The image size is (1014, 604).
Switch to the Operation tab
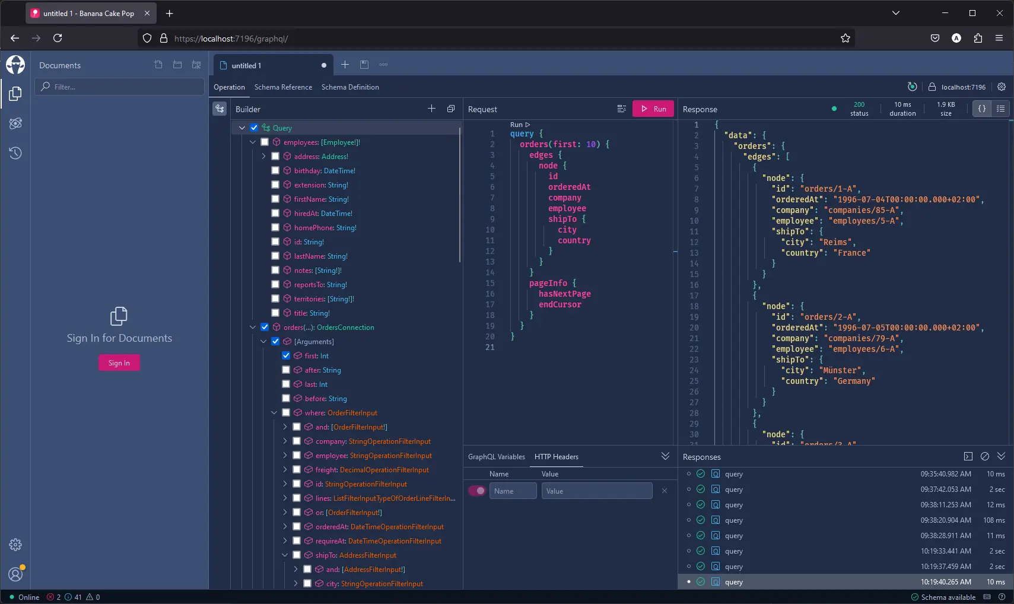[x=229, y=87]
